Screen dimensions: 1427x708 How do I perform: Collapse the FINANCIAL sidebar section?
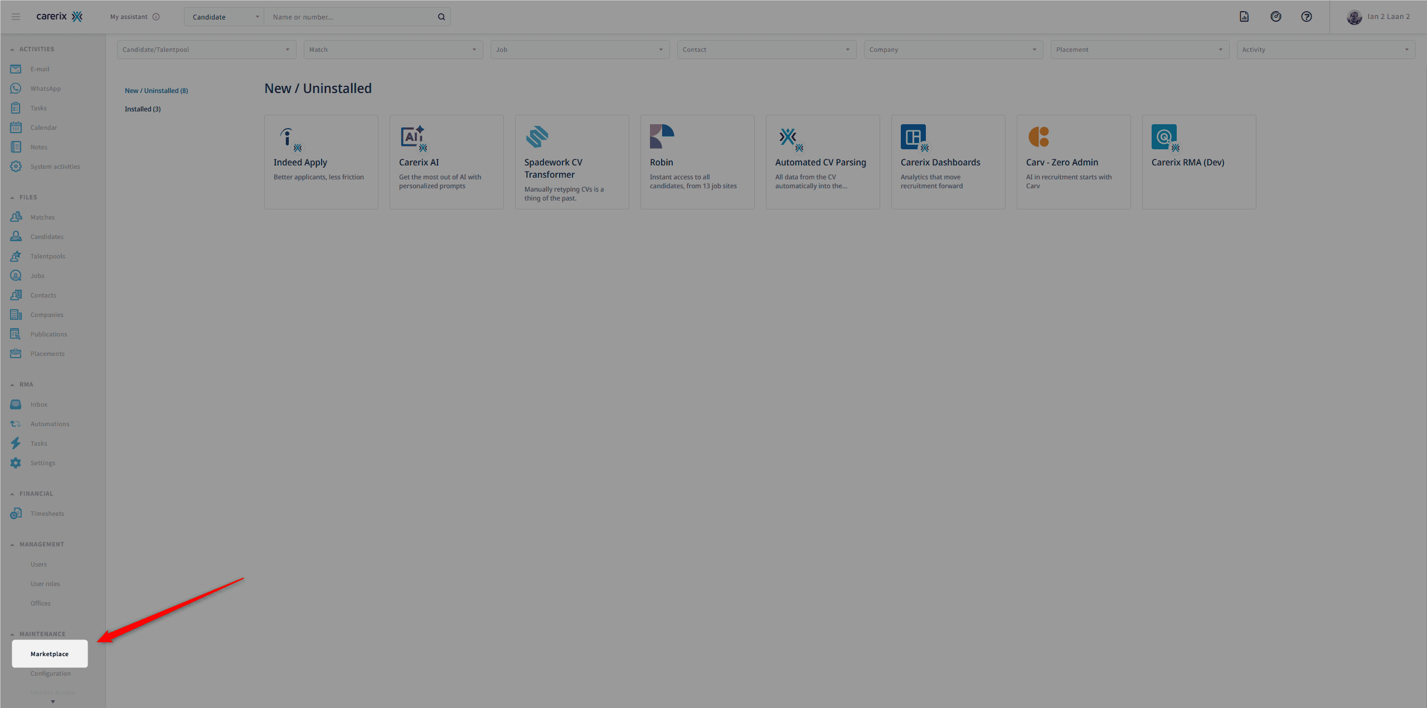click(x=12, y=494)
